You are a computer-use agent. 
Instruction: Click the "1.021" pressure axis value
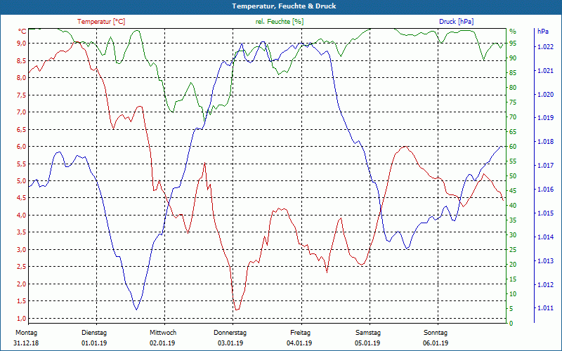[544, 71]
